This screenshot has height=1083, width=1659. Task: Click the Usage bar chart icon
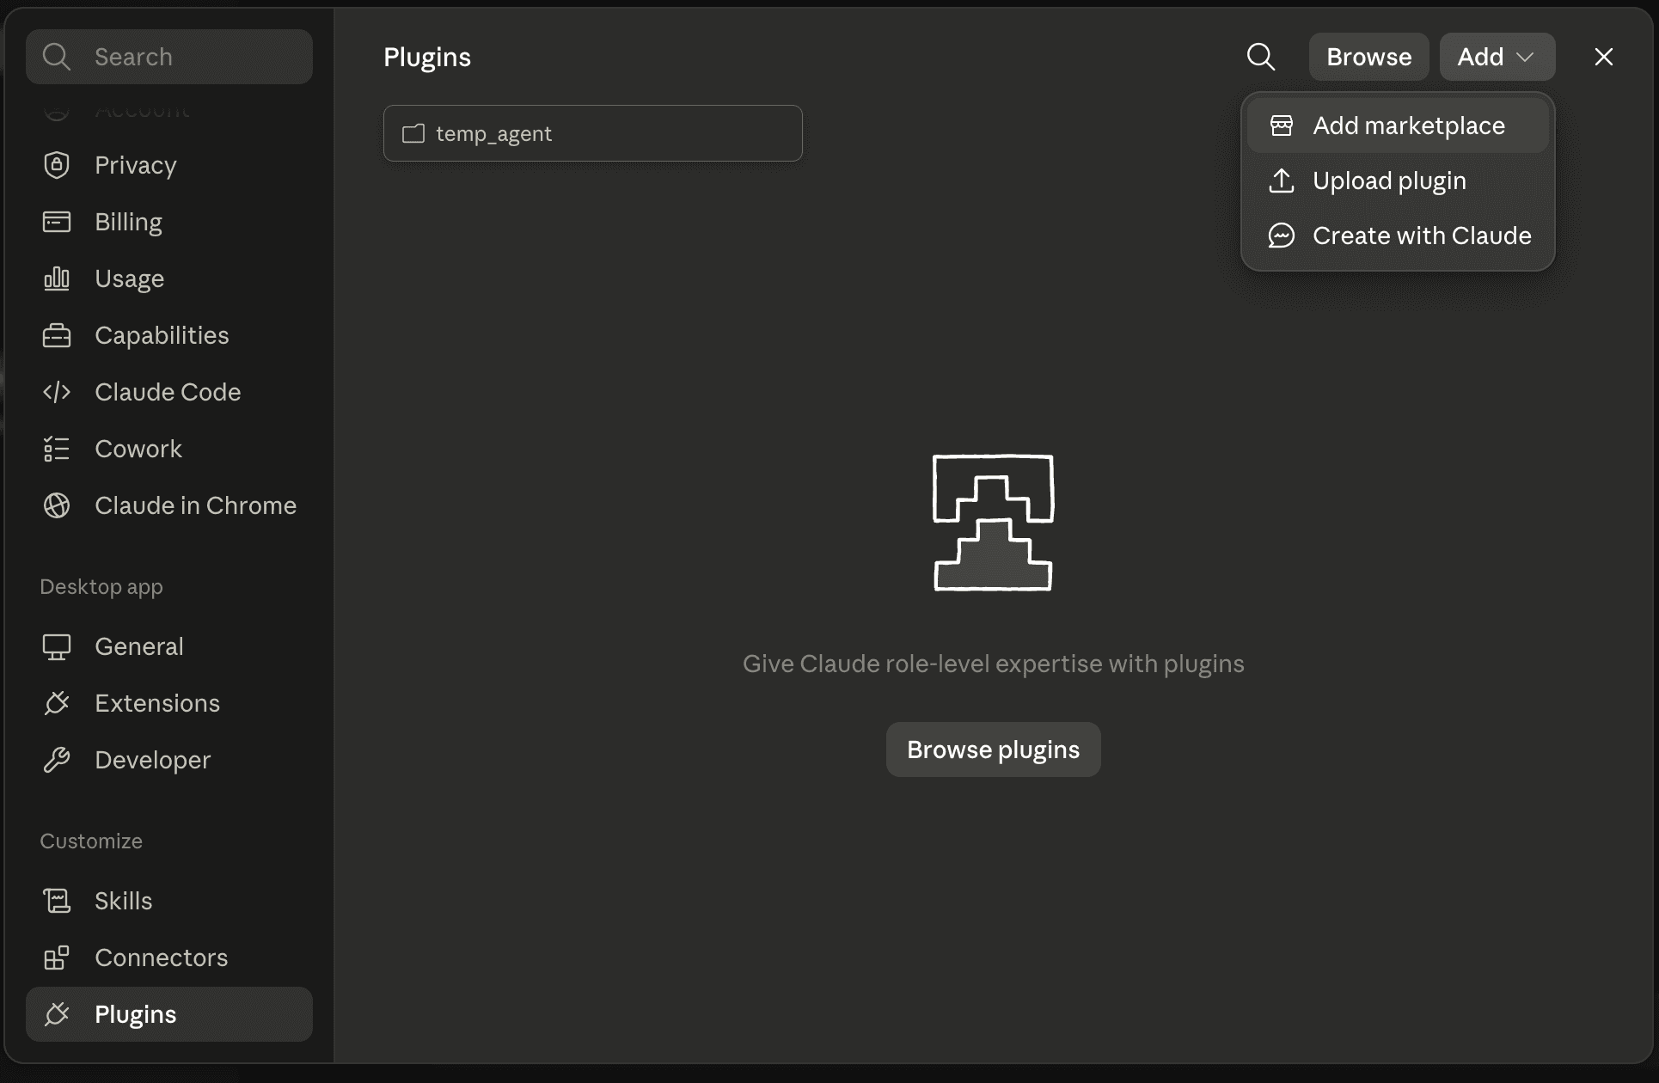[57, 278]
